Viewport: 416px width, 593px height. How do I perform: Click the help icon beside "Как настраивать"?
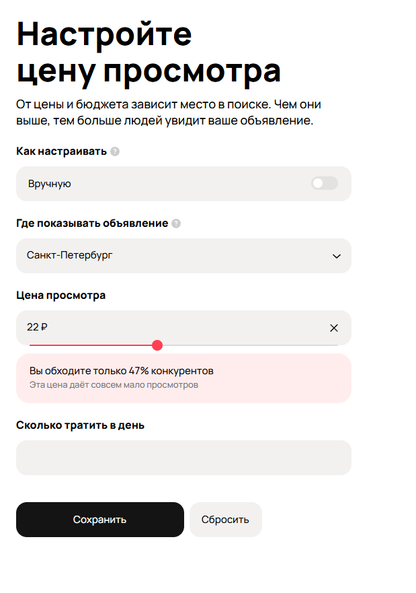115,151
